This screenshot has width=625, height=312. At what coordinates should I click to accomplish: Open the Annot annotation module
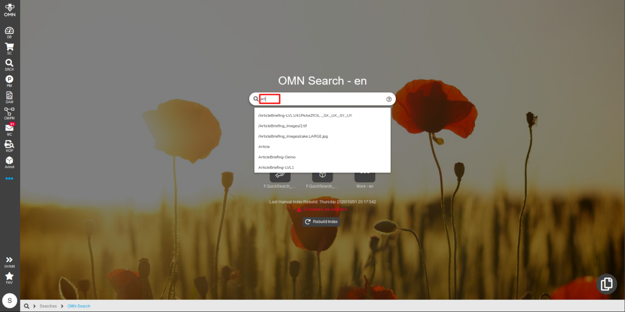click(x=10, y=163)
